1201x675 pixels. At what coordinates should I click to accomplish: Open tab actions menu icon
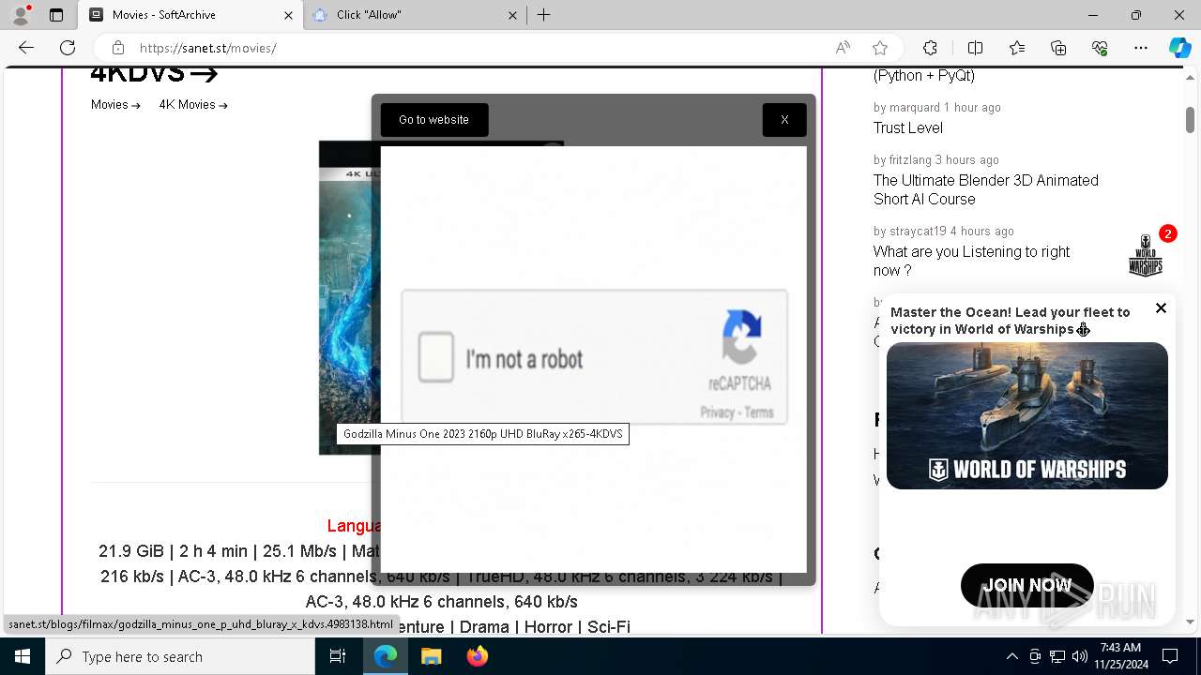coord(56,15)
